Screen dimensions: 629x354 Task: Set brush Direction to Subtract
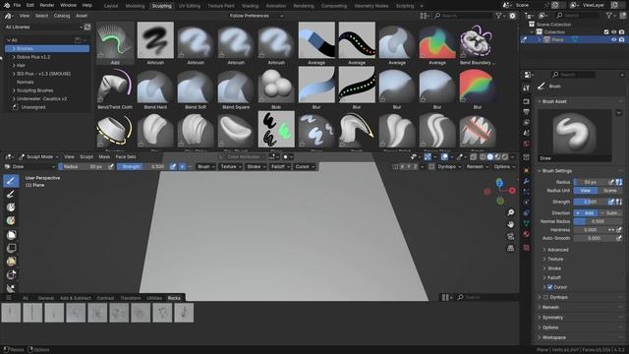pyautogui.click(x=609, y=212)
